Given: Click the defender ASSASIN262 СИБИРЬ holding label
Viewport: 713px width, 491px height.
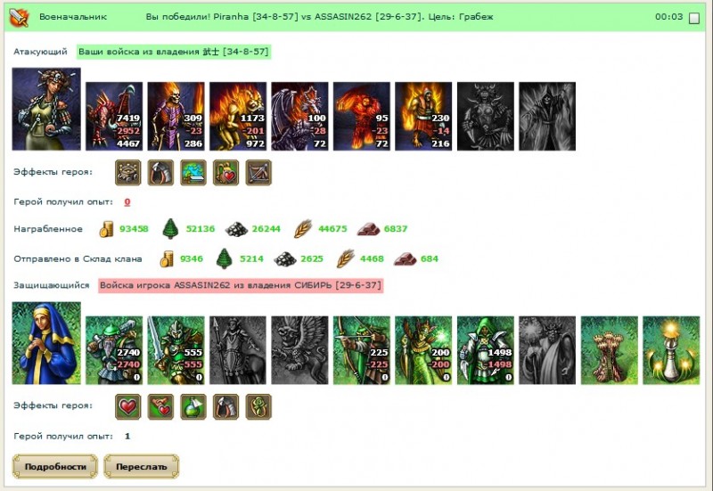Looking at the screenshot, I should [241, 285].
